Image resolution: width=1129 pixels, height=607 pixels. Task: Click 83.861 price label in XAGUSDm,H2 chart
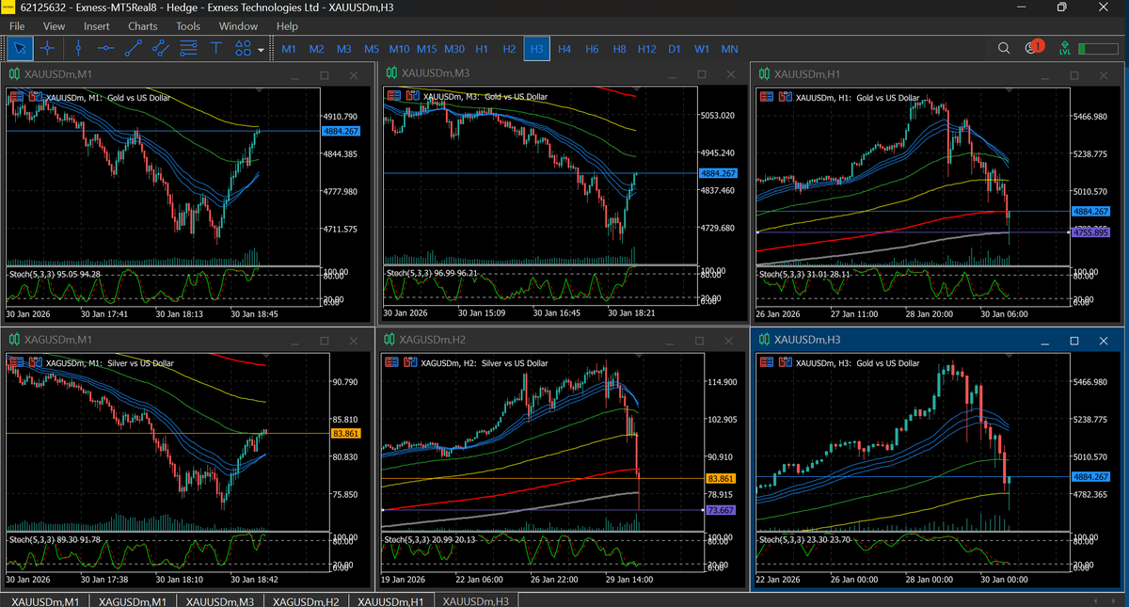[719, 479]
